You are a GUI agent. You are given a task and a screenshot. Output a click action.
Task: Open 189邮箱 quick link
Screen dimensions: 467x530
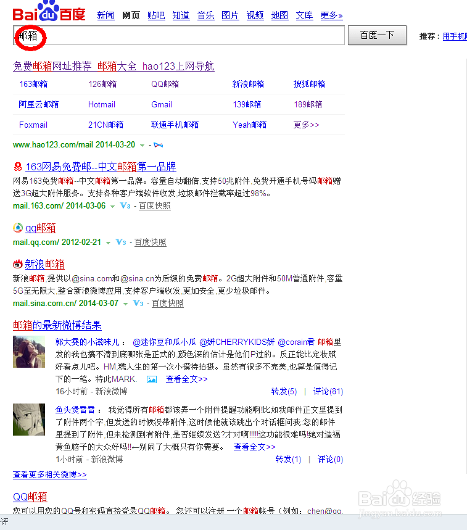click(x=308, y=104)
